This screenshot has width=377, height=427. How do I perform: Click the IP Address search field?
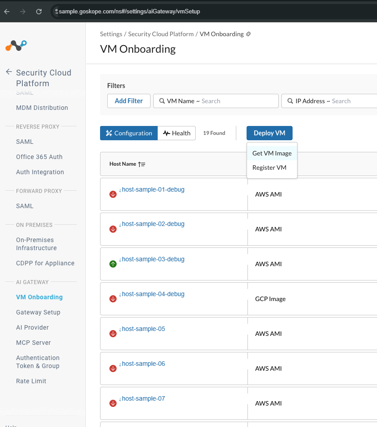[x=329, y=101]
